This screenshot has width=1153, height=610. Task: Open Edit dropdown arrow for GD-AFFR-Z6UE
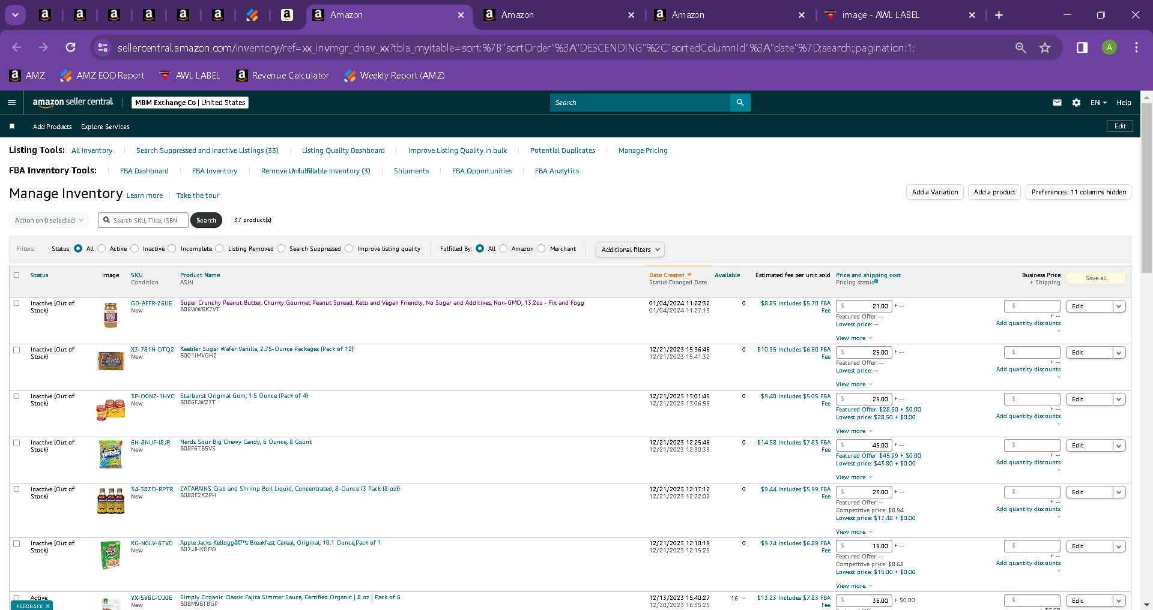click(x=1119, y=306)
